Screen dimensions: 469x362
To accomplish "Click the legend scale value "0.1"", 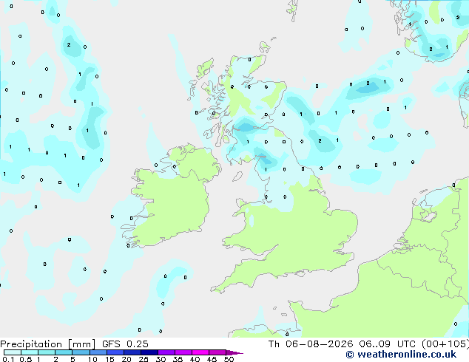I will 8,359.
